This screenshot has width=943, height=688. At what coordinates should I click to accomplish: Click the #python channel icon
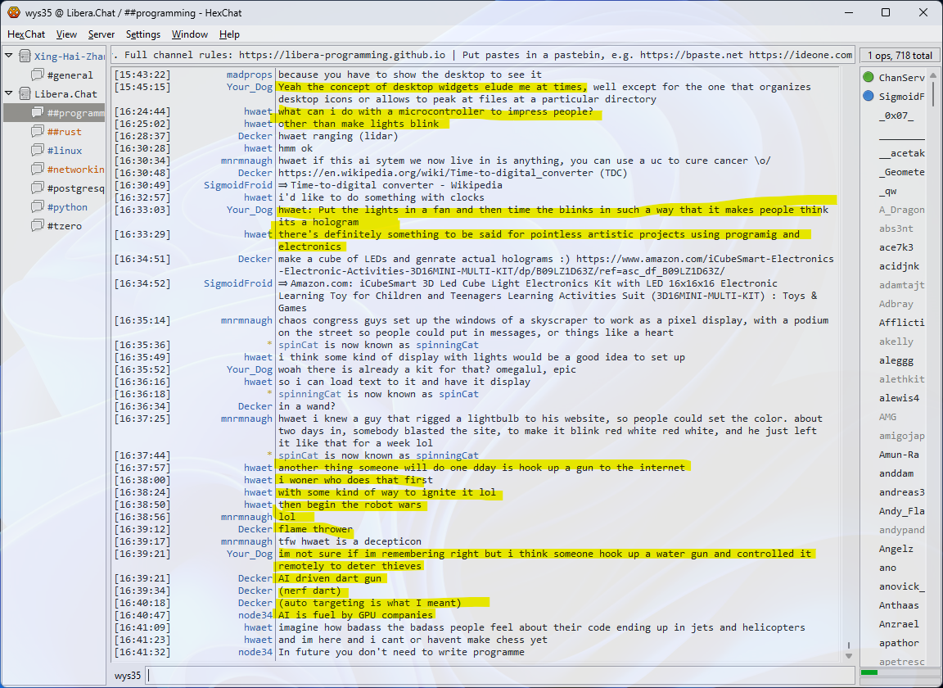[37, 207]
